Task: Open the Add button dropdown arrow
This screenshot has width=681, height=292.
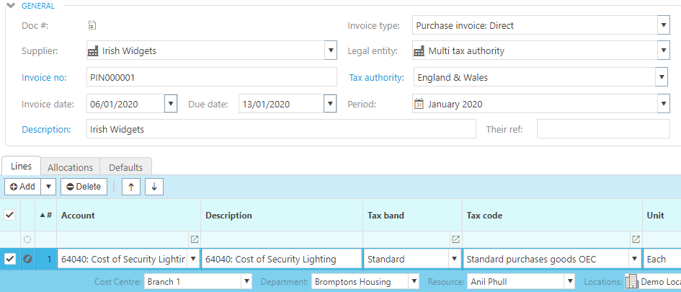Action: click(x=48, y=187)
